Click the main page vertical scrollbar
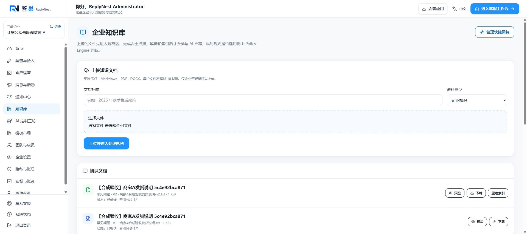This screenshot has height=234, width=527. (x=525, y=73)
